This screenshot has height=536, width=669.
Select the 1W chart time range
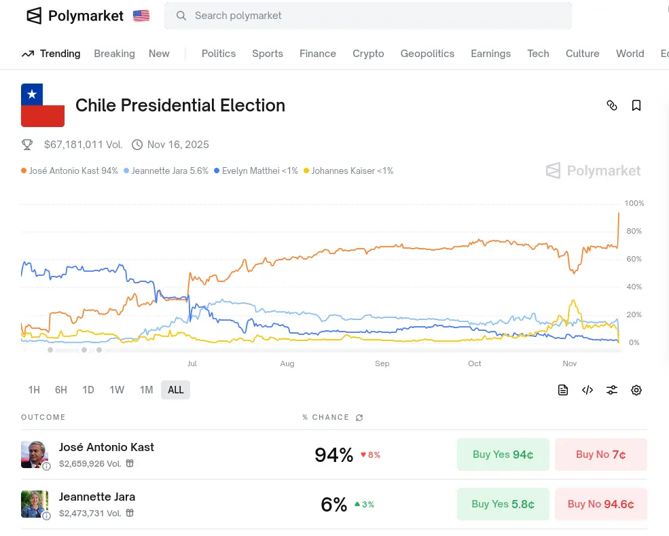(117, 390)
